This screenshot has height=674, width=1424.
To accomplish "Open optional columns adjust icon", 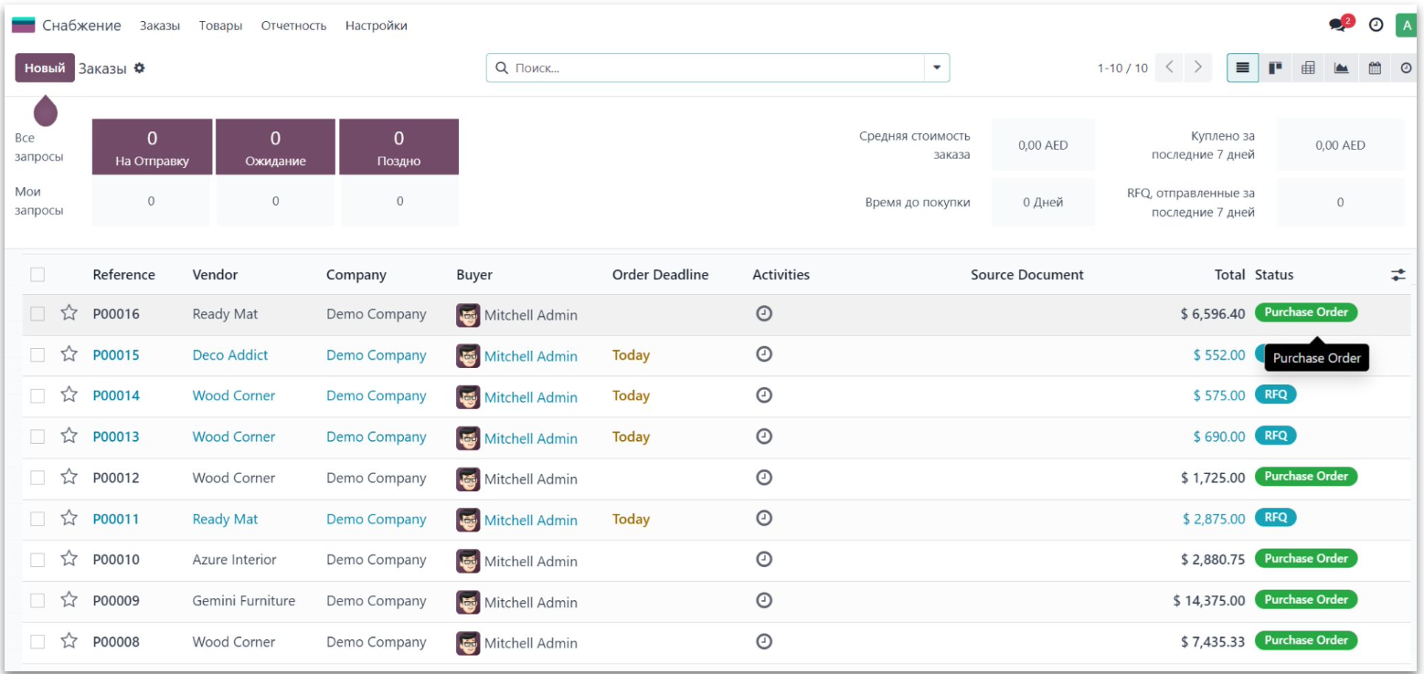I will 1397,275.
